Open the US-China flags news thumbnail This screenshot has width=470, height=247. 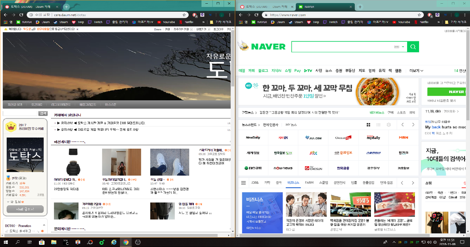tap(394, 204)
